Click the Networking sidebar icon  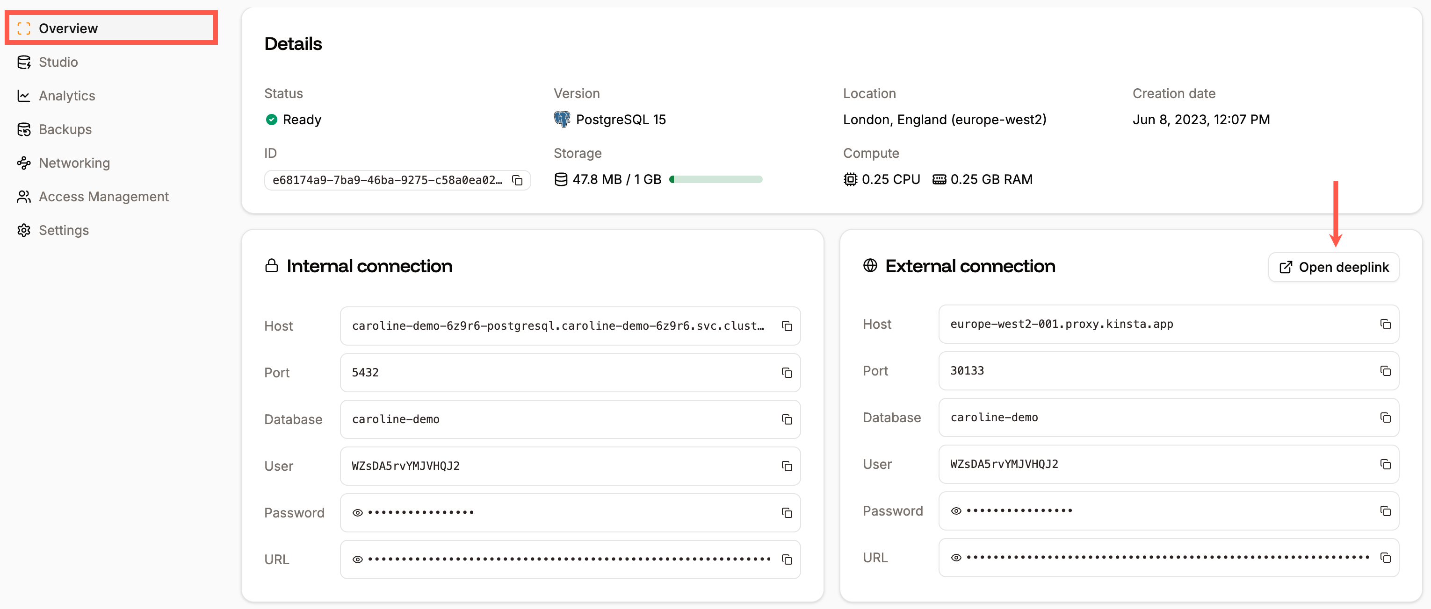coord(24,163)
